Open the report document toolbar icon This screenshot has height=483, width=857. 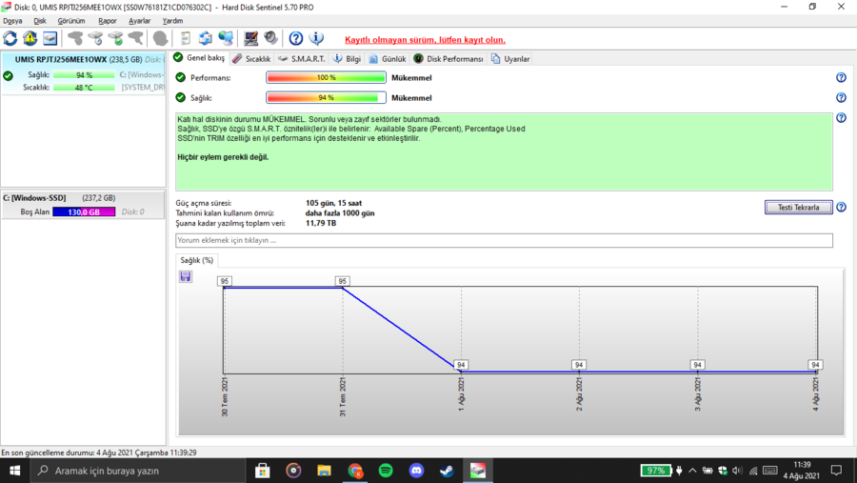pyautogui.click(x=185, y=39)
